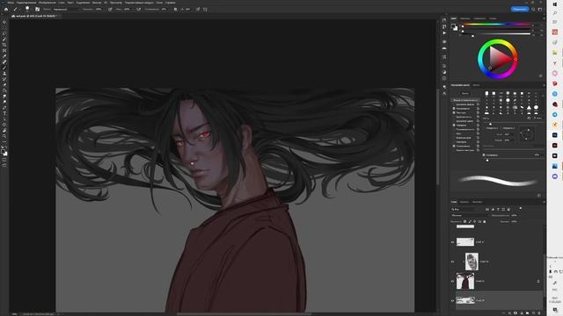563x316 pixels.
Task: Hide the layer with the face sketch thumbnail
Action: [452, 262]
